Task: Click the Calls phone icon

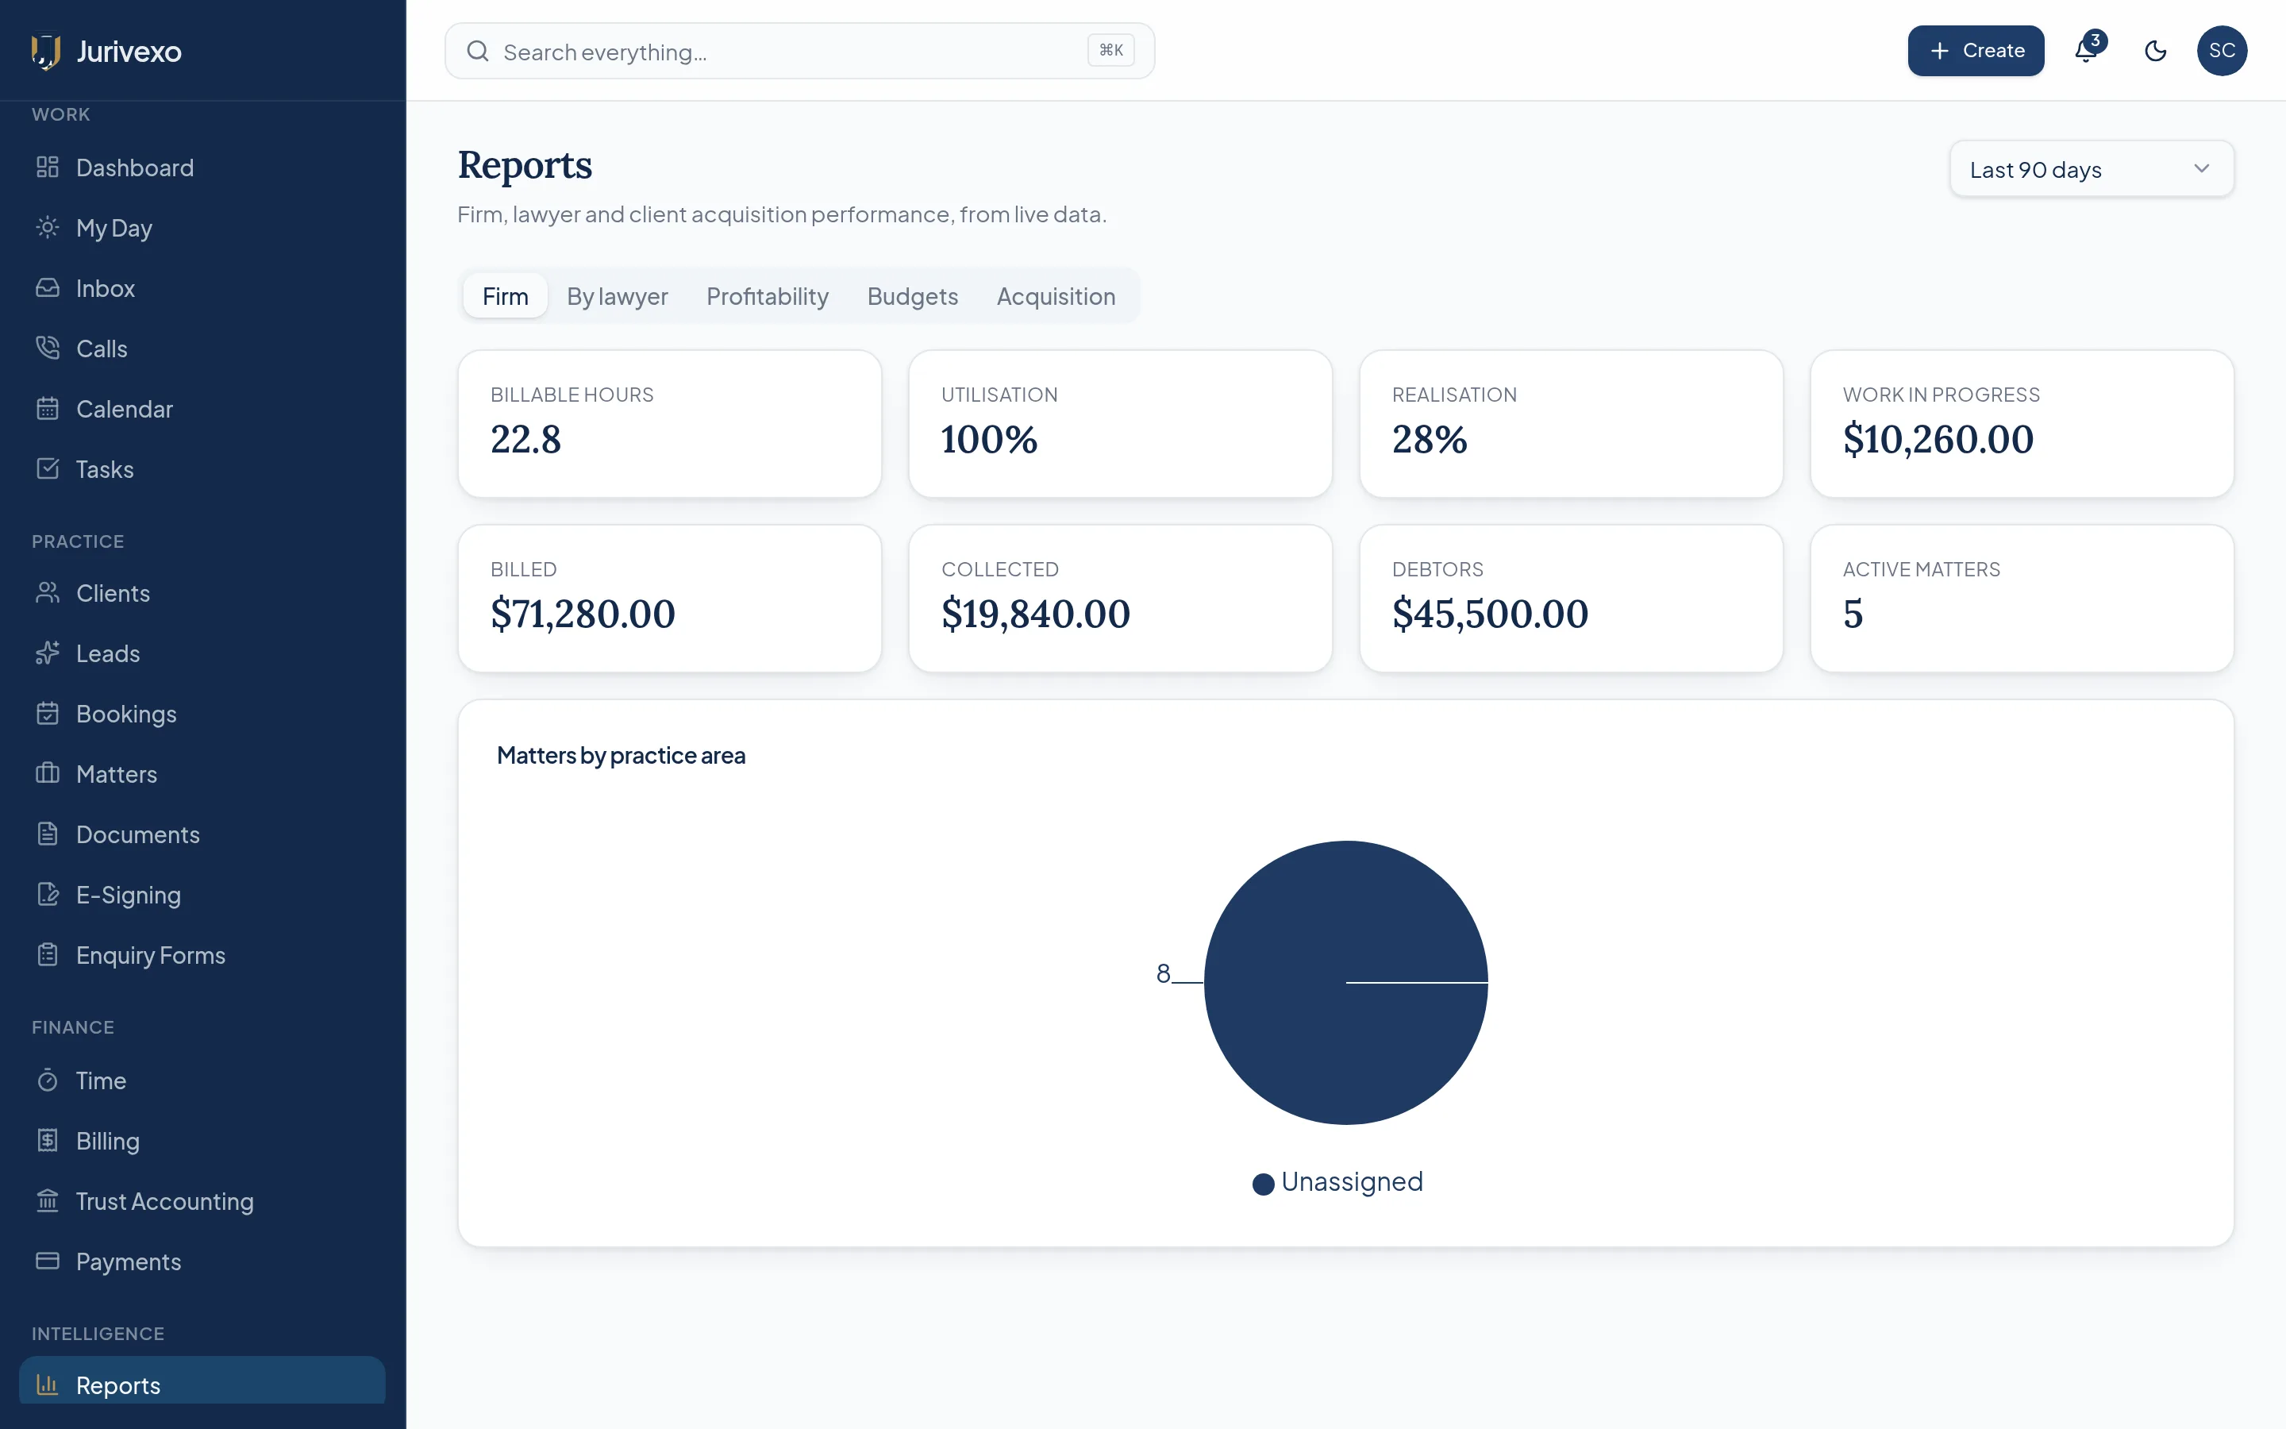Action: pos(48,349)
